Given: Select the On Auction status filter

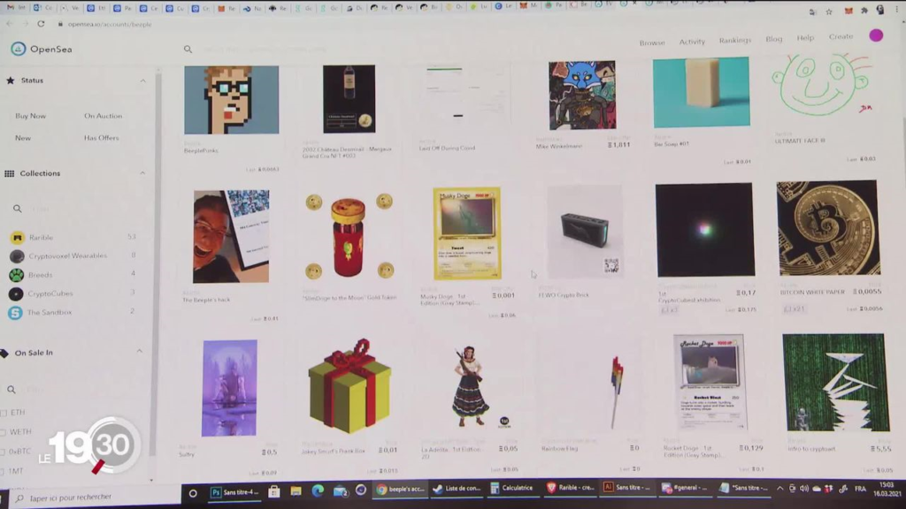Looking at the screenshot, I should point(104,116).
